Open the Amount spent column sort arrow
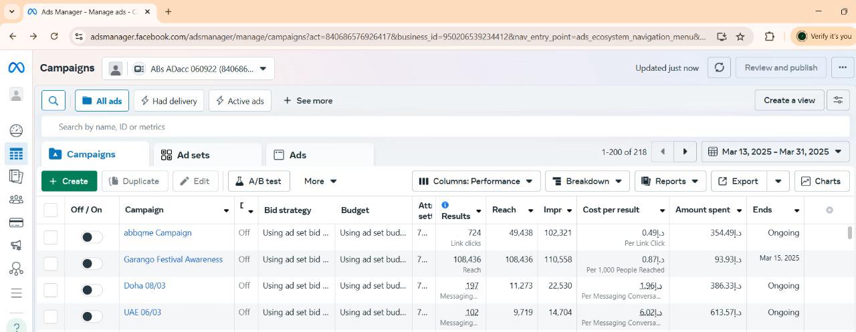This screenshot has width=856, height=332. pos(739,210)
